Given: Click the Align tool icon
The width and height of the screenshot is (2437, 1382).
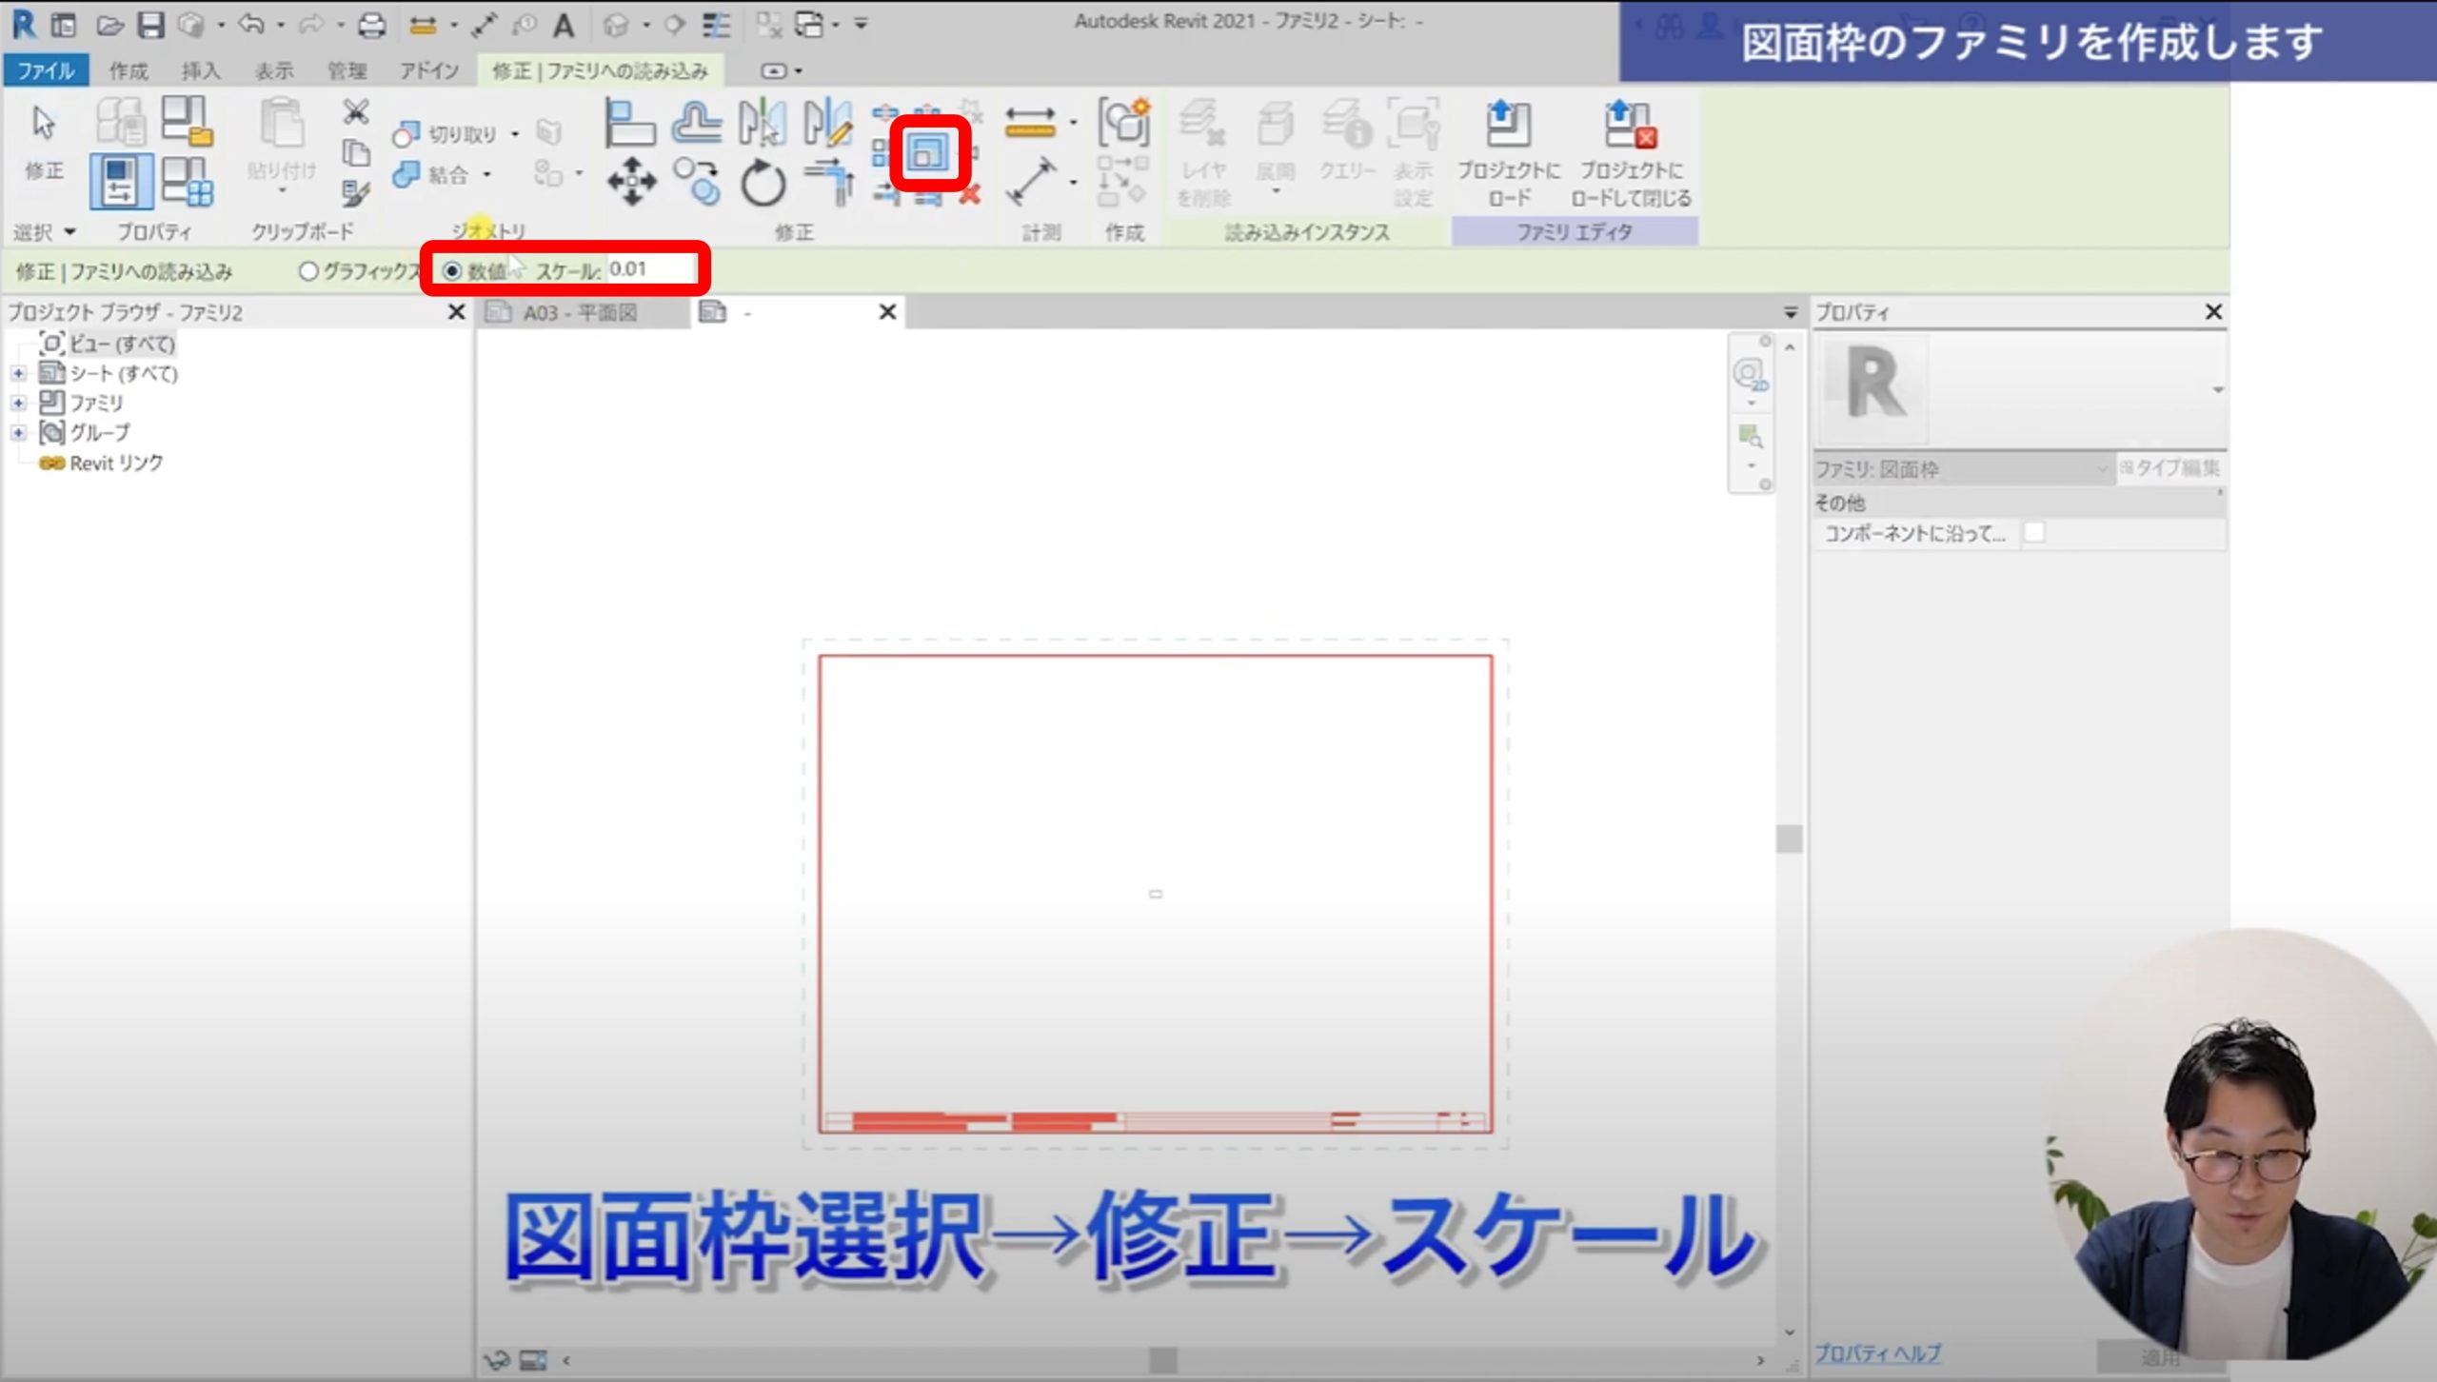Looking at the screenshot, I should 629,124.
